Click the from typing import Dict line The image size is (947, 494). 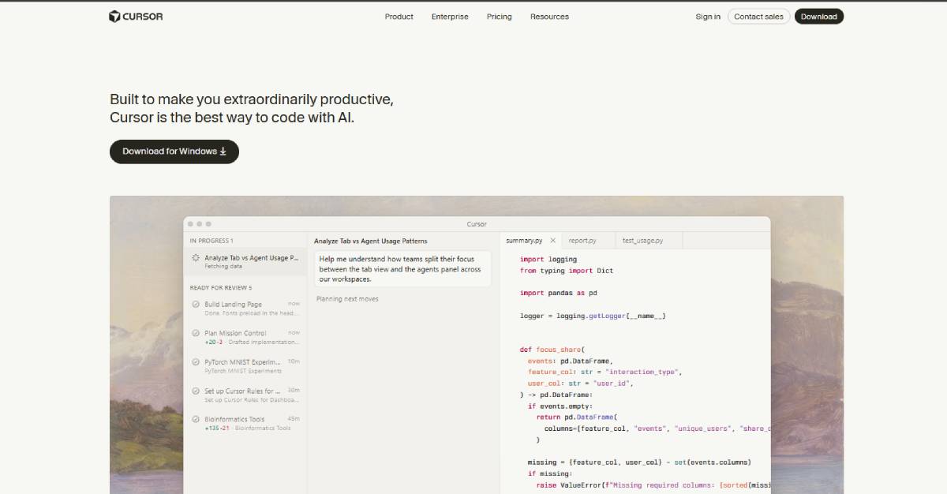tap(567, 271)
